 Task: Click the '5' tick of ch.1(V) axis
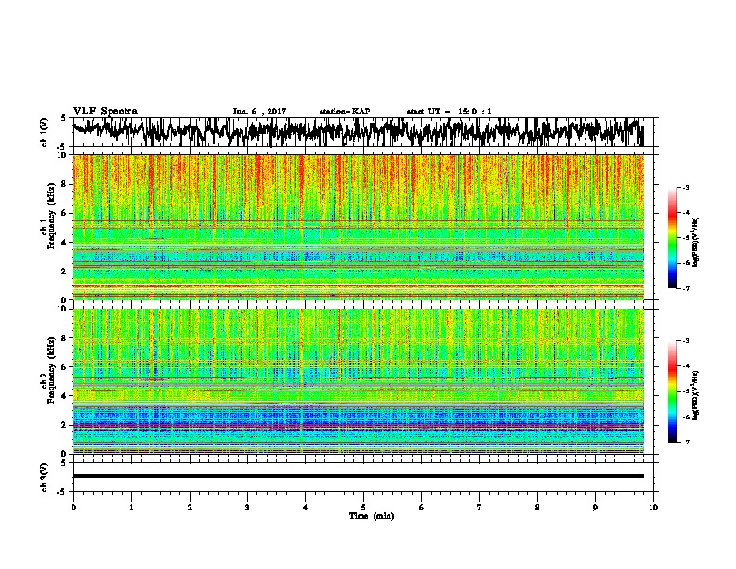click(x=63, y=118)
